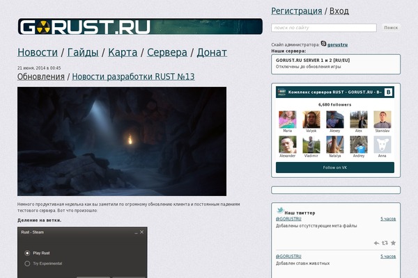Reply to the first tweet
This screenshot has width=418, height=278.
[376, 243]
